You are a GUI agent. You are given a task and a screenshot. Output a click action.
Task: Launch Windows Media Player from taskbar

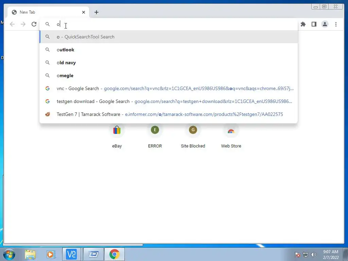[51, 254]
